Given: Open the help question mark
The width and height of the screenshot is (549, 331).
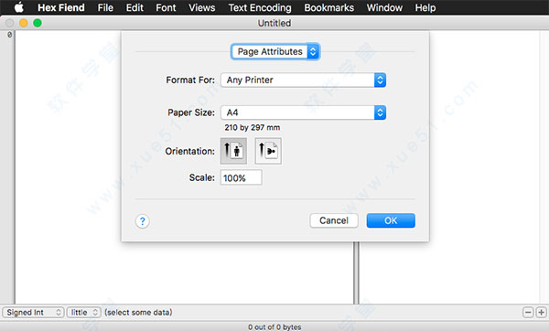Looking at the screenshot, I should pos(142,221).
